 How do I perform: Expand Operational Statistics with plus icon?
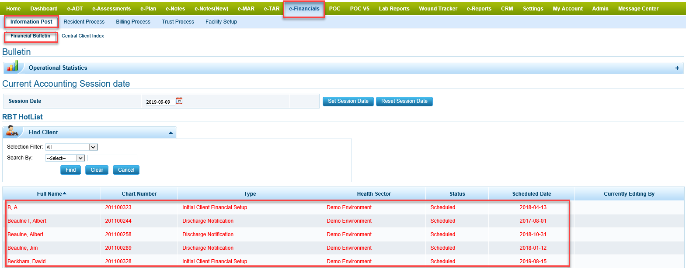coord(677,68)
